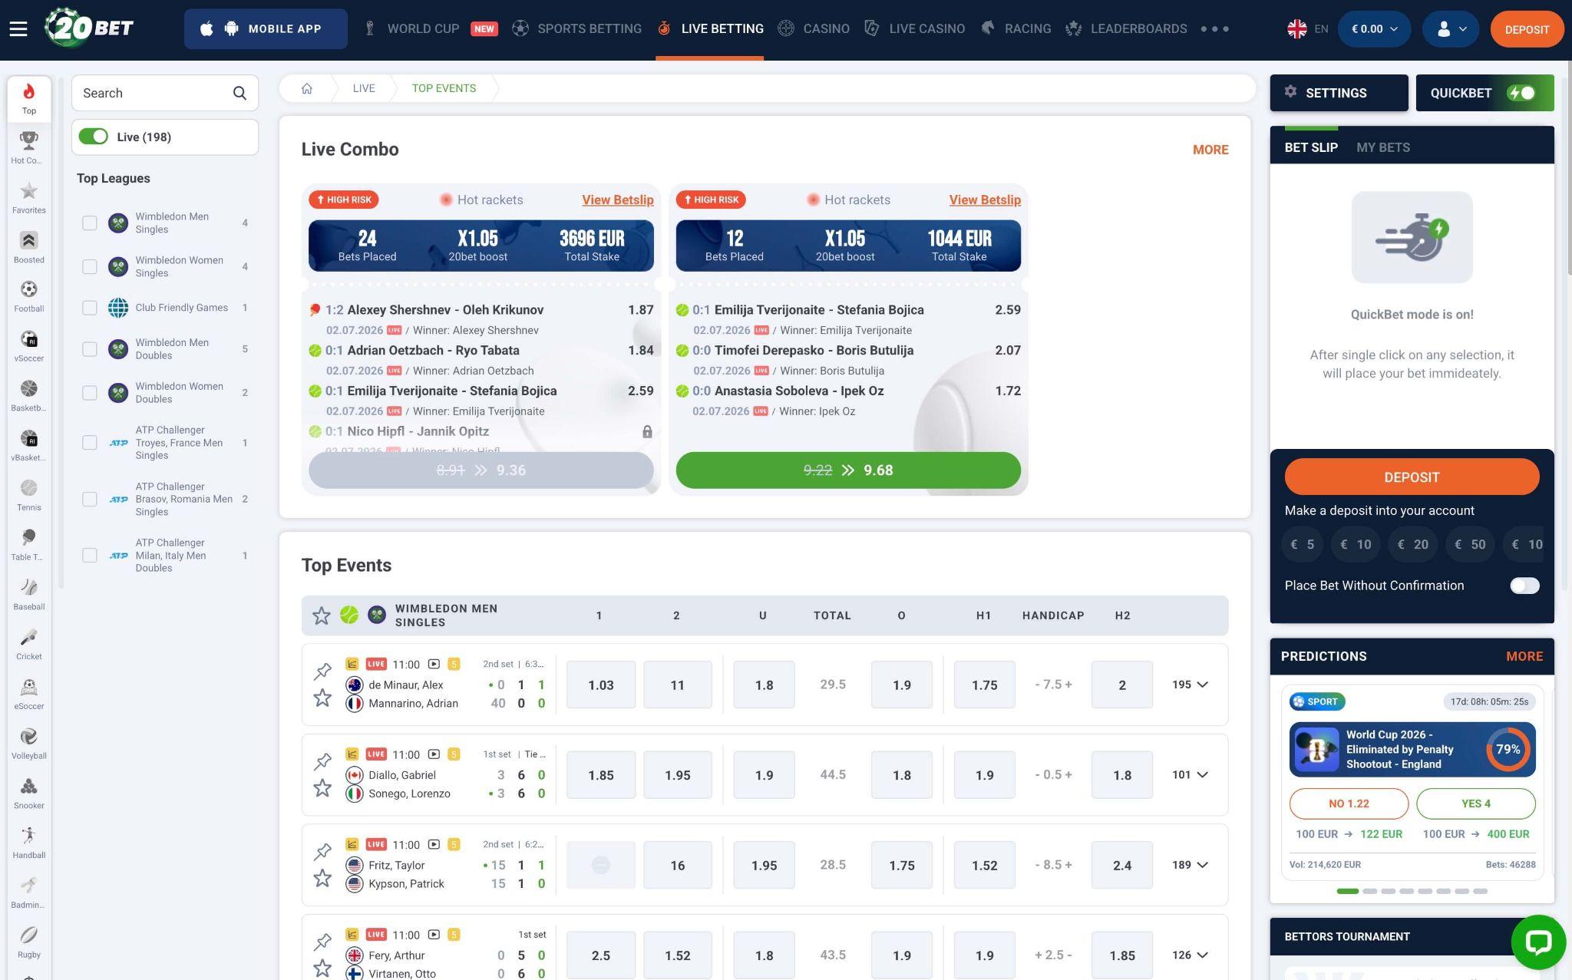Enable Place Bet Without Confirmation
Viewport: 1572px width, 980px height.
click(1524, 586)
